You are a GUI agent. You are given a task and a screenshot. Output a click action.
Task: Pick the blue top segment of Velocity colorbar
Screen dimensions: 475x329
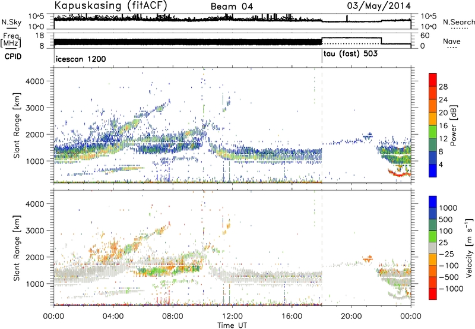click(433, 202)
